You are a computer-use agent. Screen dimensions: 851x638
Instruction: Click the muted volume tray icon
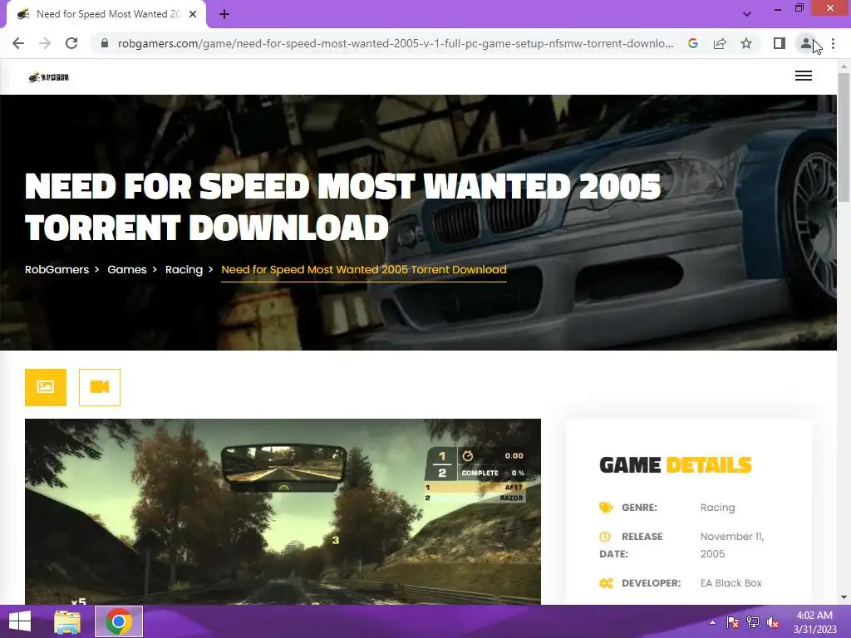773,622
